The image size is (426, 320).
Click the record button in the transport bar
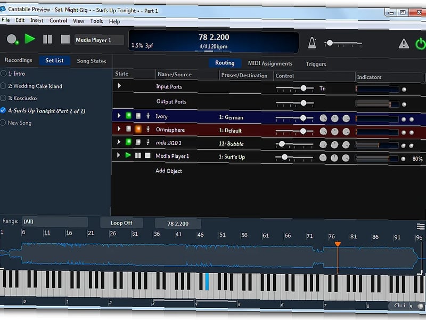(12, 39)
